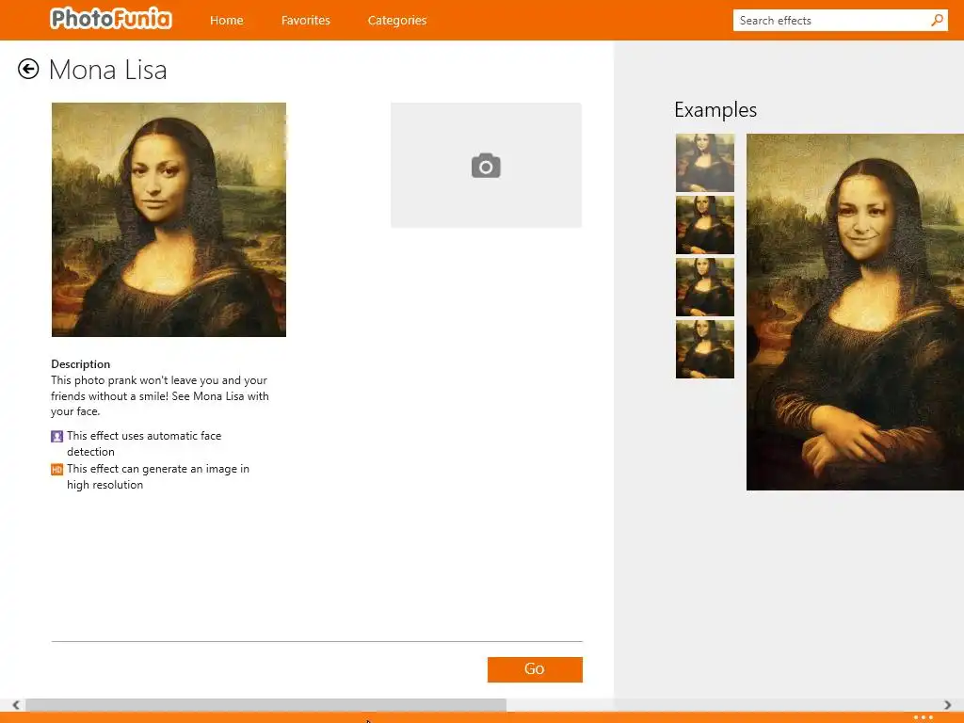Click the Description heading

pos(81,364)
